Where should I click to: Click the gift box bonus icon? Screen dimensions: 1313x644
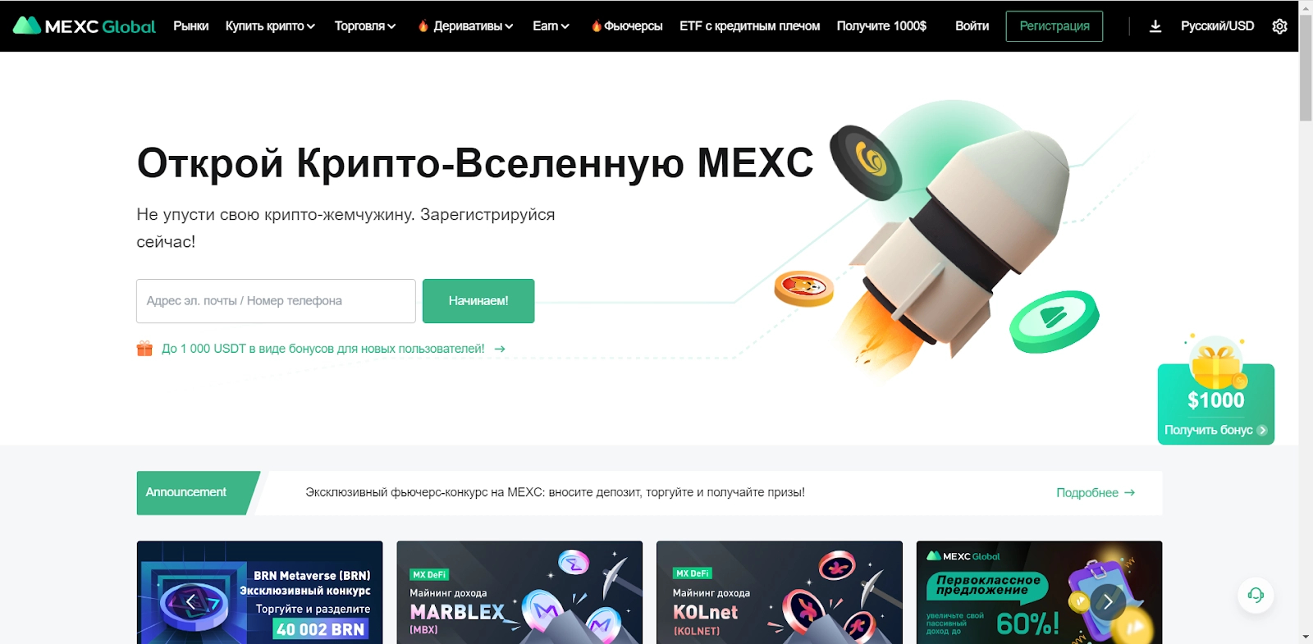click(x=144, y=349)
